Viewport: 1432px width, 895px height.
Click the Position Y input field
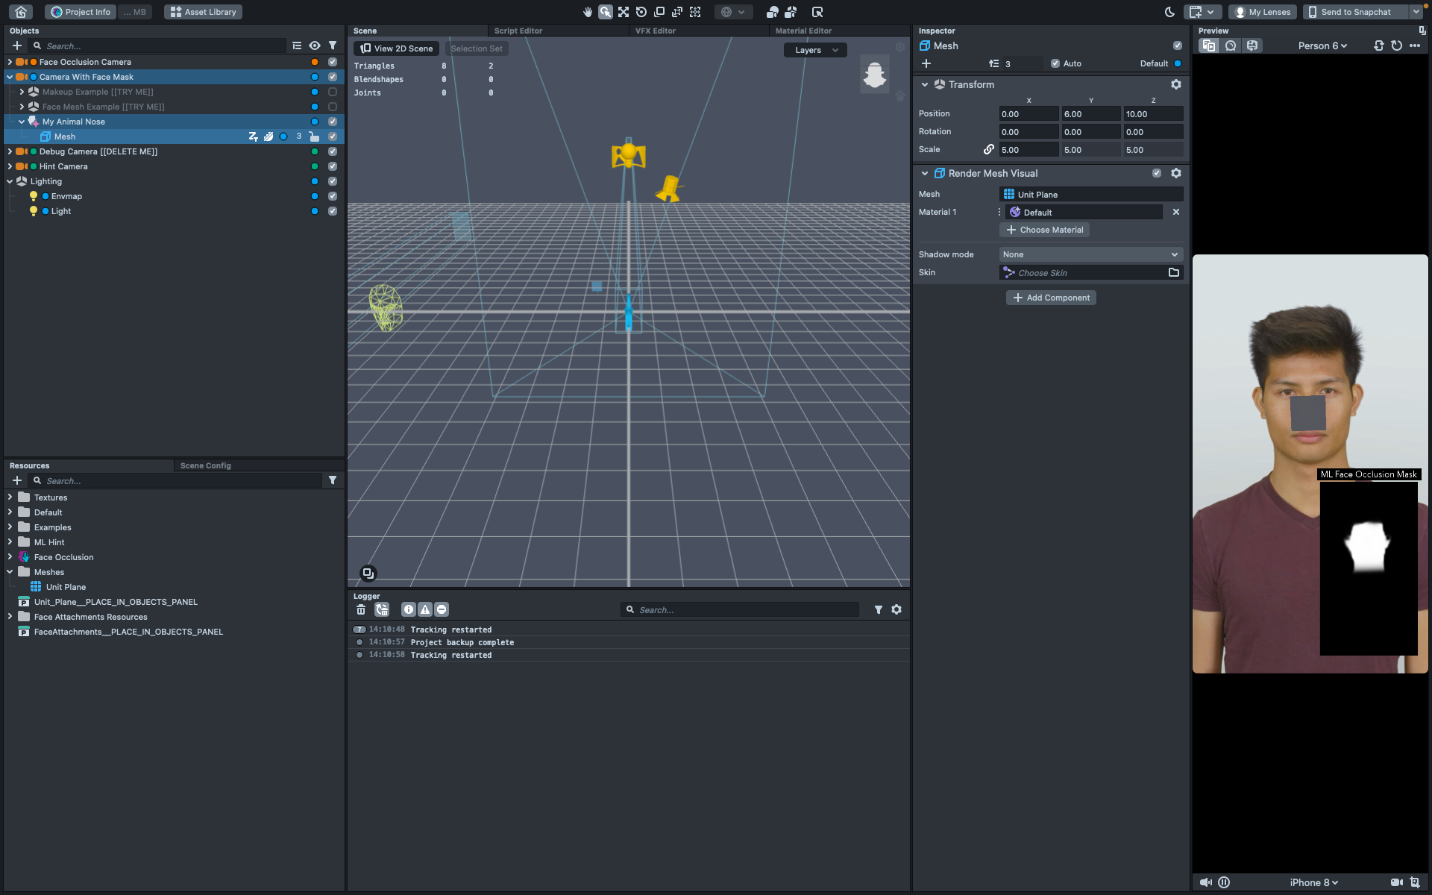coord(1090,114)
